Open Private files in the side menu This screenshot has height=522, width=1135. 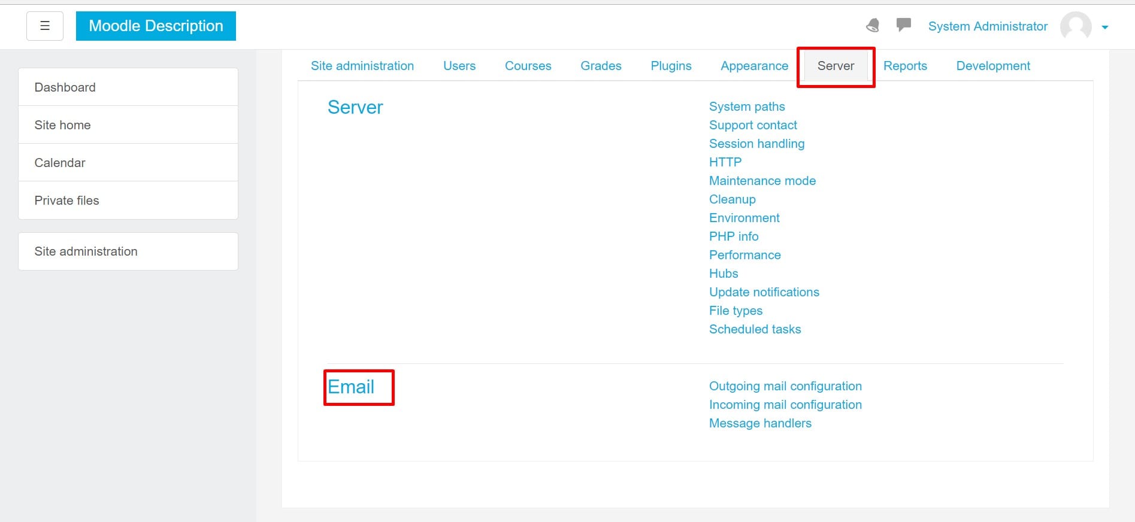click(x=128, y=201)
